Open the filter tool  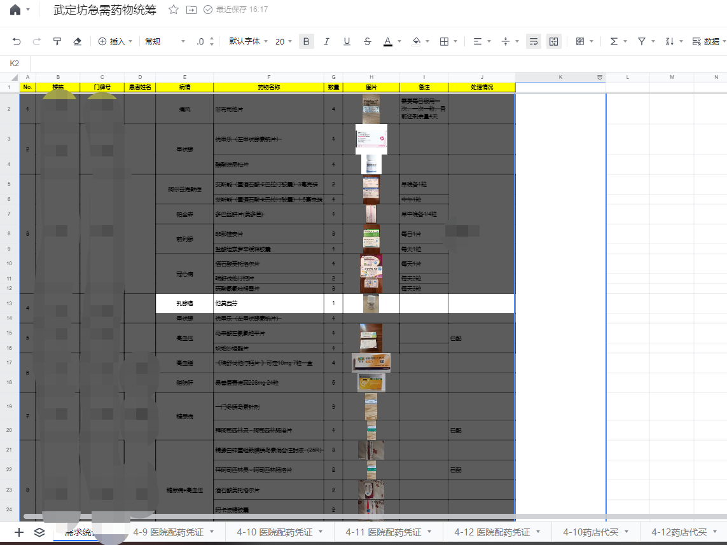642,42
